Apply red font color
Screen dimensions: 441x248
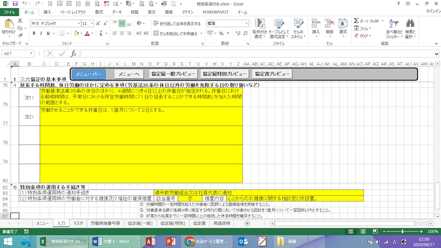tap(87, 33)
